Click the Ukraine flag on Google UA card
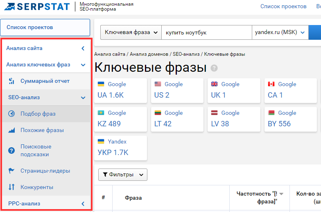 pyautogui.click(x=101, y=84)
